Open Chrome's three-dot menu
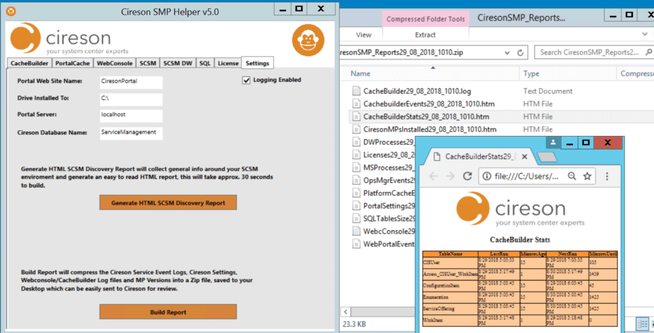654x333 pixels. (x=607, y=176)
